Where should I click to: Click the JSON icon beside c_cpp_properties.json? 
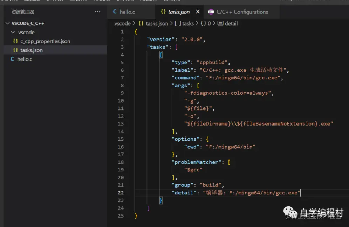coord(15,41)
